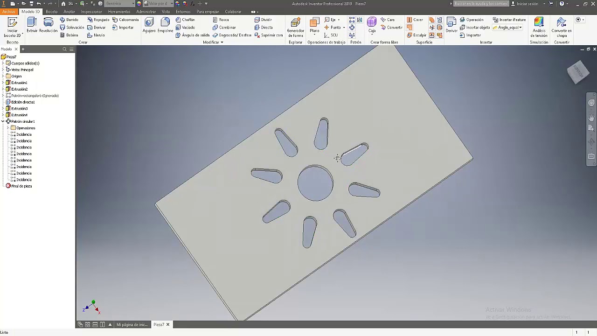The image size is (597, 336).
Task: Launch Análisis de tensión
Action: click(x=539, y=28)
